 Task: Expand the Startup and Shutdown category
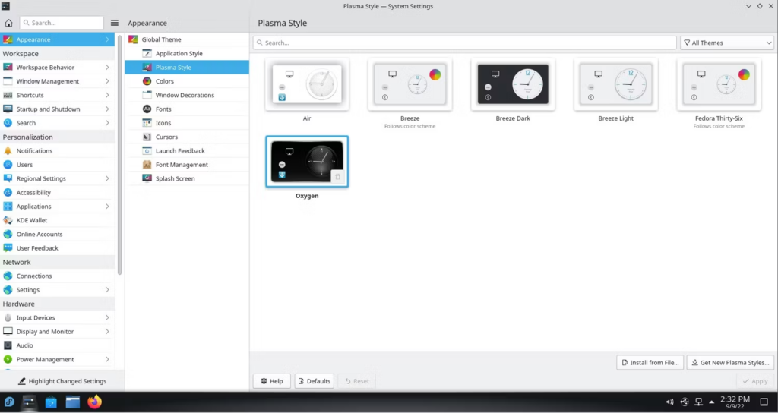pyautogui.click(x=107, y=109)
